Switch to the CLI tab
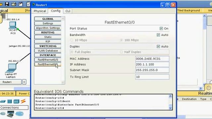Image resolution: width=212 pixels, height=119 pixels. [68, 11]
